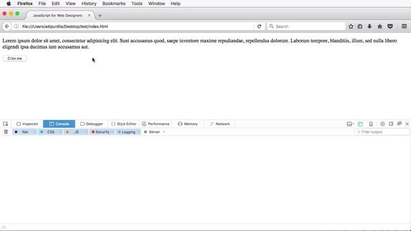Expand the CSS filter dropdown arrow
Screen dimensions: 411x231
pos(60,132)
